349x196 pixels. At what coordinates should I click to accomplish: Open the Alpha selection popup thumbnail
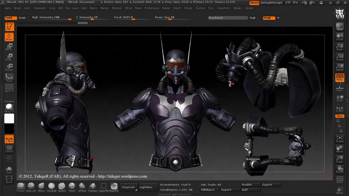click(9, 88)
